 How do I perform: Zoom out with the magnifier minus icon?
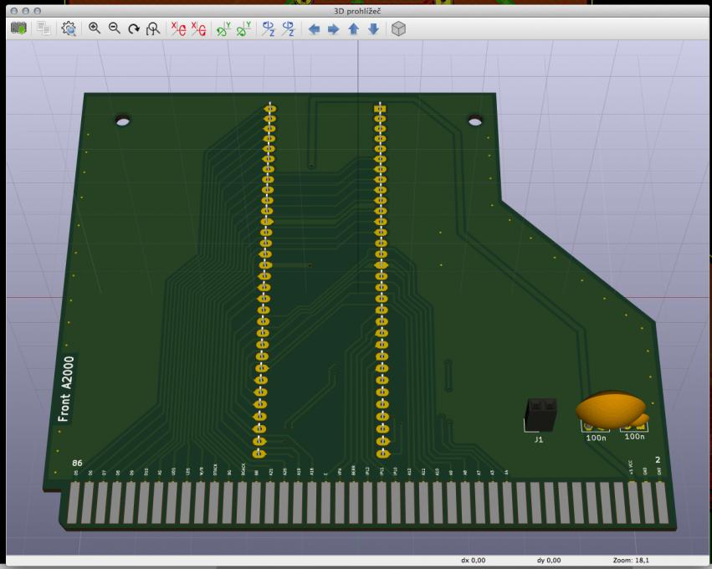pos(114,28)
